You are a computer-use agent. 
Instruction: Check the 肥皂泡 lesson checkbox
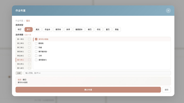tap(36, 43)
